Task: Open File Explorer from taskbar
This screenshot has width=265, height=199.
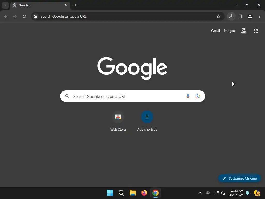Action: [x=133, y=193]
